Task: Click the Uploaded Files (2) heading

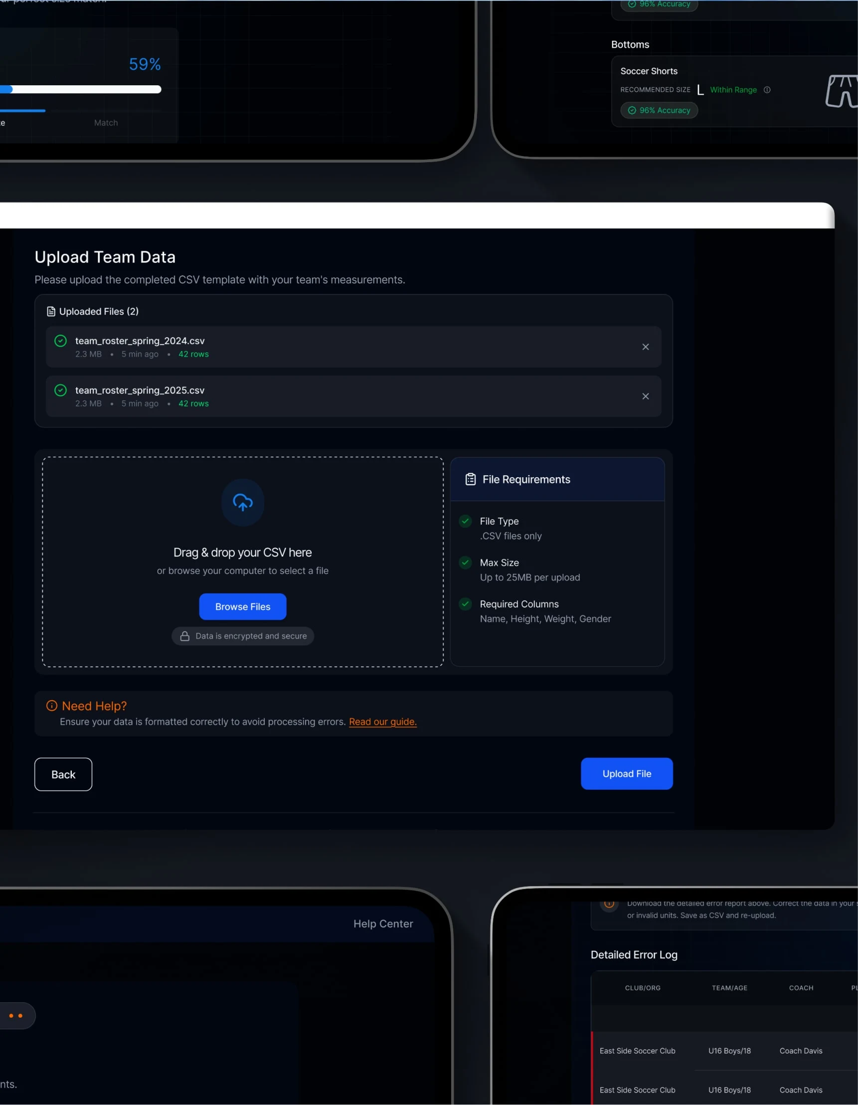Action: [99, 312]
